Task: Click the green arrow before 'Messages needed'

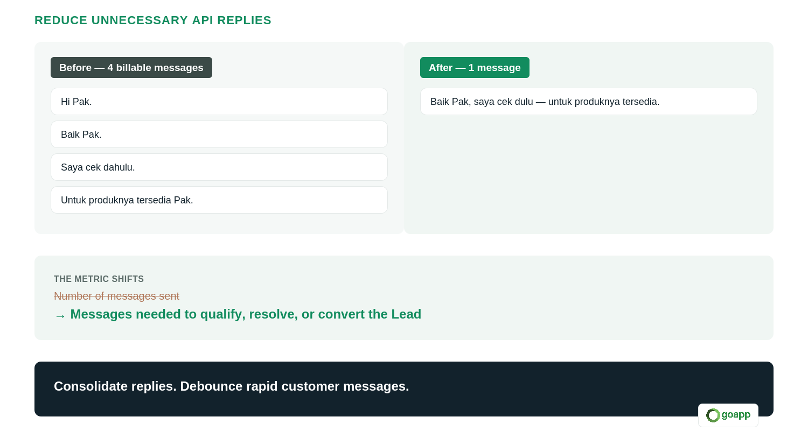Action: click(x=60, y=316)
